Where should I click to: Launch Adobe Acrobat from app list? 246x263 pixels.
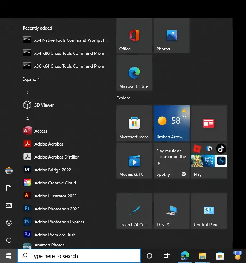click(x=66, y=144)
